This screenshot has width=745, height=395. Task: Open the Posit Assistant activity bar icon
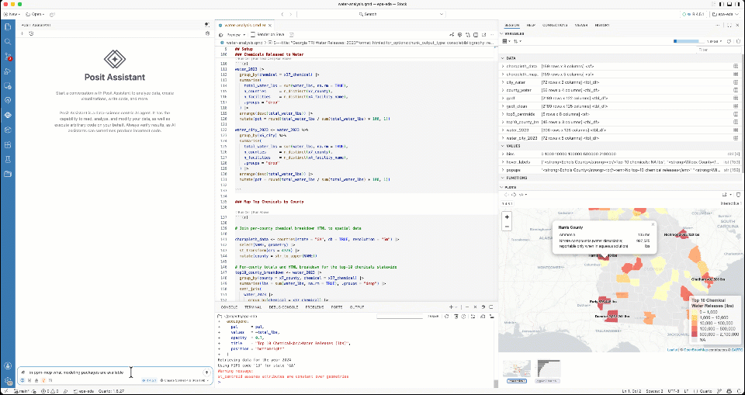point(7,115)
